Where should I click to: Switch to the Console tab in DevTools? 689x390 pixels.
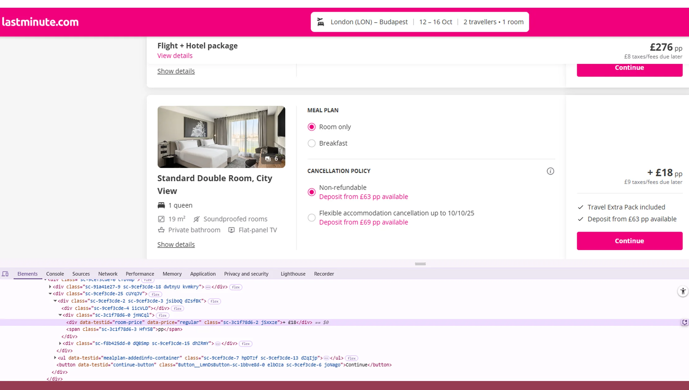(x=55, y=274)
